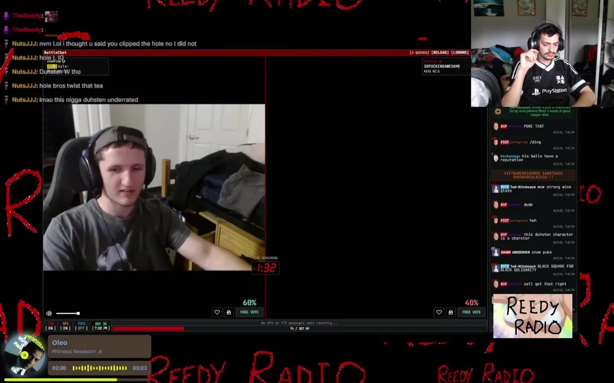The image size is (614, 383).
Task: Click the DUCK badge on BLACK SQUARE message
Action: click(x=505, y=266)
